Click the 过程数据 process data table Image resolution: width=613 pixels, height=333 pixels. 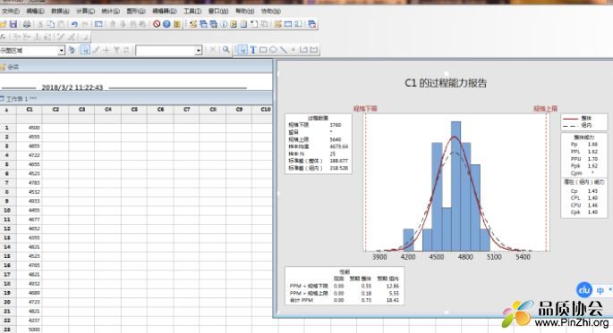319,144
